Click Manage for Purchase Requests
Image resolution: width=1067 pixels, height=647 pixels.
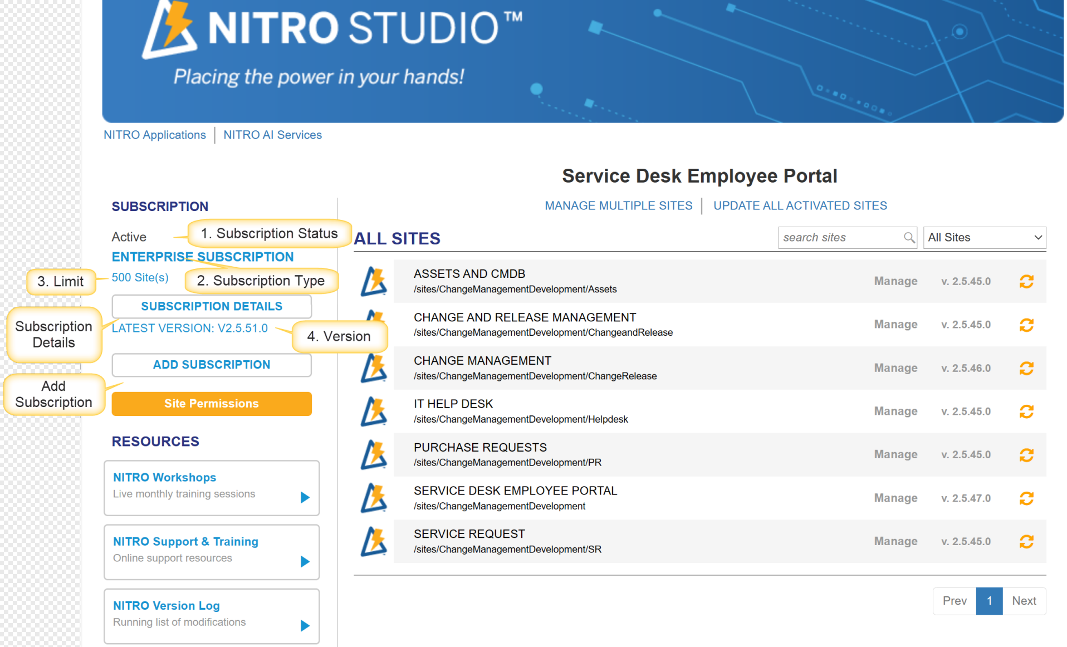pos(895,455)
